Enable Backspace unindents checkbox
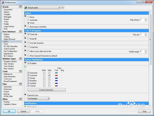The image size is (154, 116). tap(28, 27)
